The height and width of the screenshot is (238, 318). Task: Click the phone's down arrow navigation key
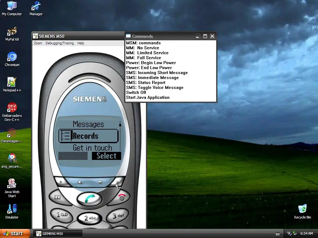(x=100, y=182)
